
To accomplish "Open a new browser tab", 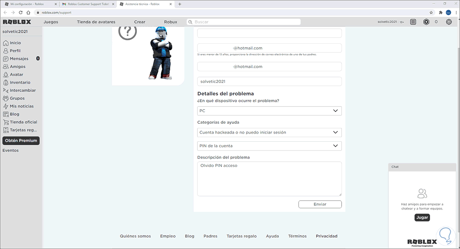I will pos(180,4).
